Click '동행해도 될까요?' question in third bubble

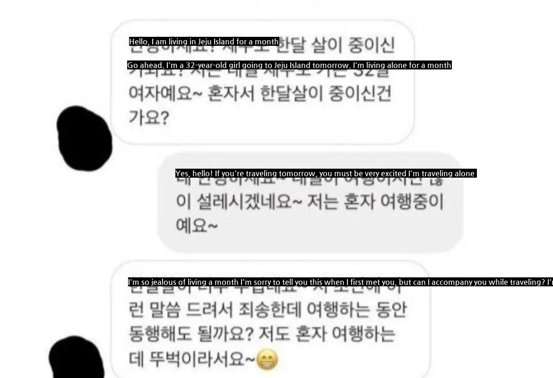point(191,334)
